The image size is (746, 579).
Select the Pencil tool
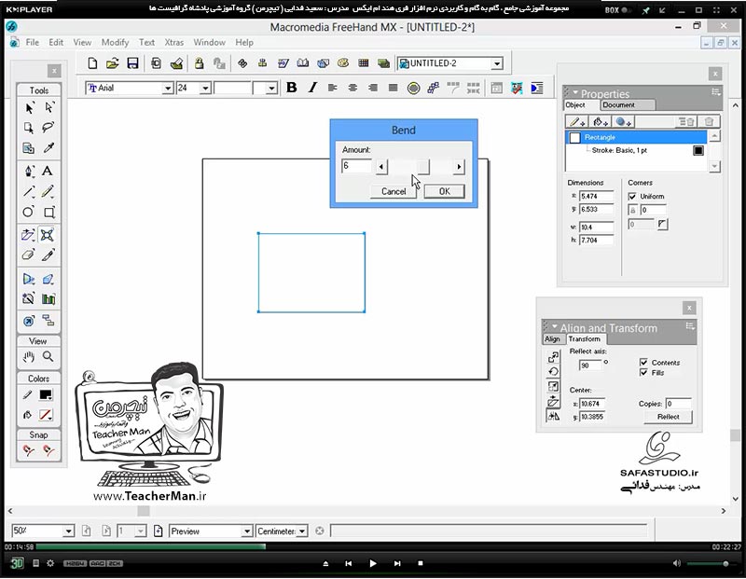48,192
